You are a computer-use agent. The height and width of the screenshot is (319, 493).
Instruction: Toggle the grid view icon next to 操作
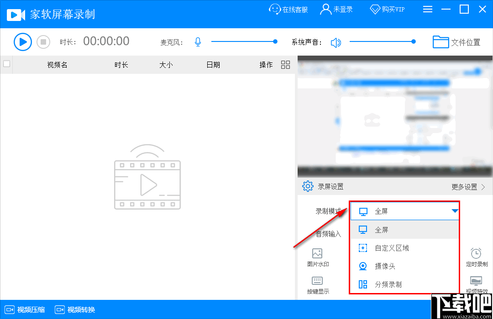(285, 65)
